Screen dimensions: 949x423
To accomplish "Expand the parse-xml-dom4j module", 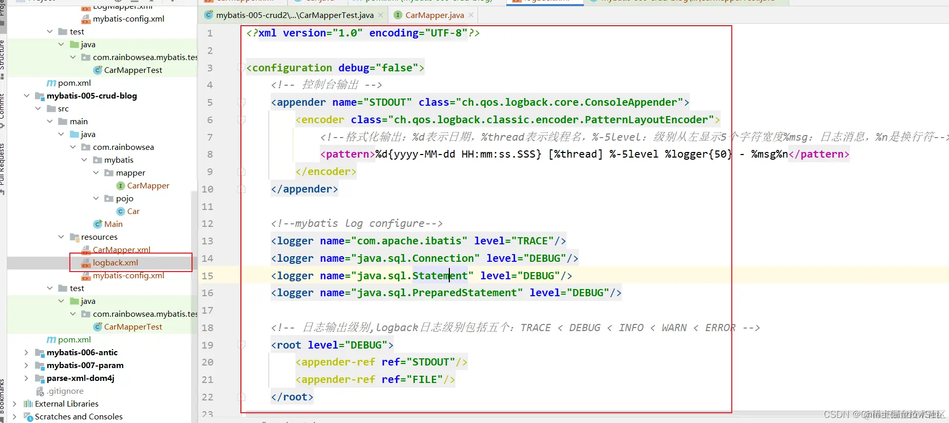I will [x=27, y=378].
